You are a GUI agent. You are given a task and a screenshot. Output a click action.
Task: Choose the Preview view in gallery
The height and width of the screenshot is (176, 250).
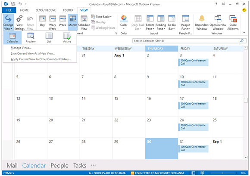(31, 37)
